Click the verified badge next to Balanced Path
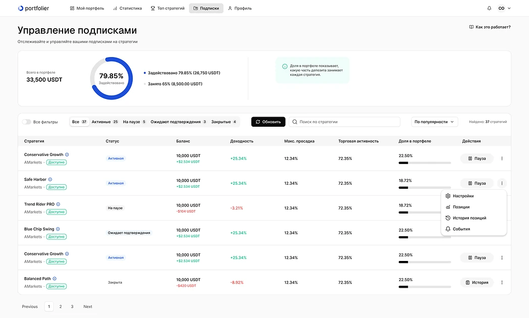The image size is (529, 318). click(x=55, y=279)
